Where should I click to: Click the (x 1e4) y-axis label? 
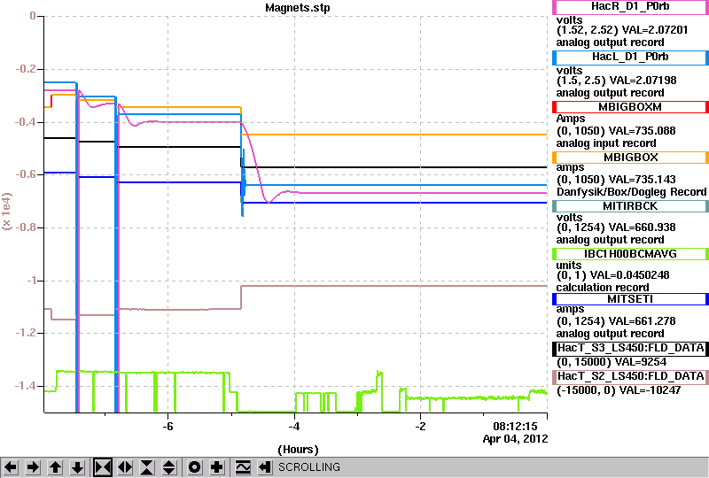coord(7,211)
